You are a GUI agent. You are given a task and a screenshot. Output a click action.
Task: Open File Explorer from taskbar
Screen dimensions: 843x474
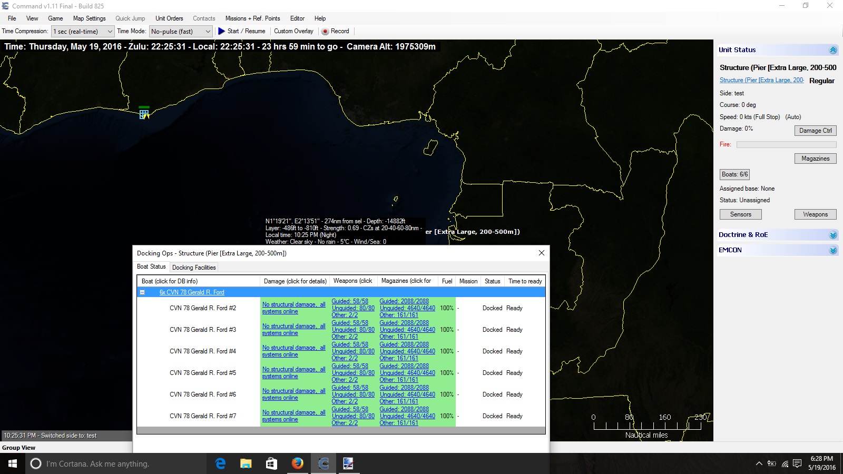pos(246,463)
